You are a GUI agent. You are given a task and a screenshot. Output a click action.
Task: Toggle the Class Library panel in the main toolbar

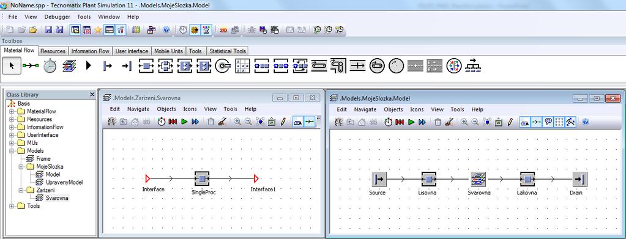[75, 30]
